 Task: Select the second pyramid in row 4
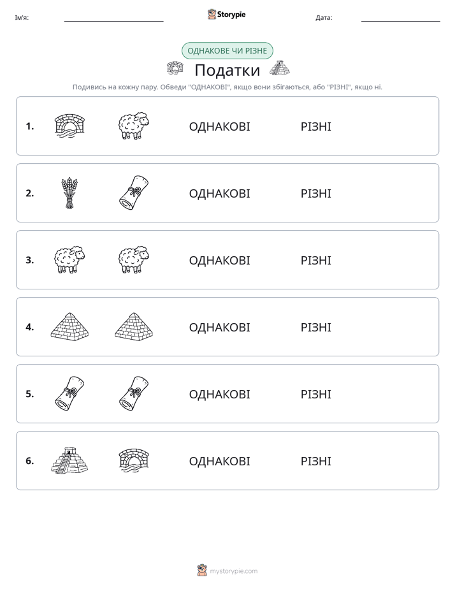[x=134, y=327]
